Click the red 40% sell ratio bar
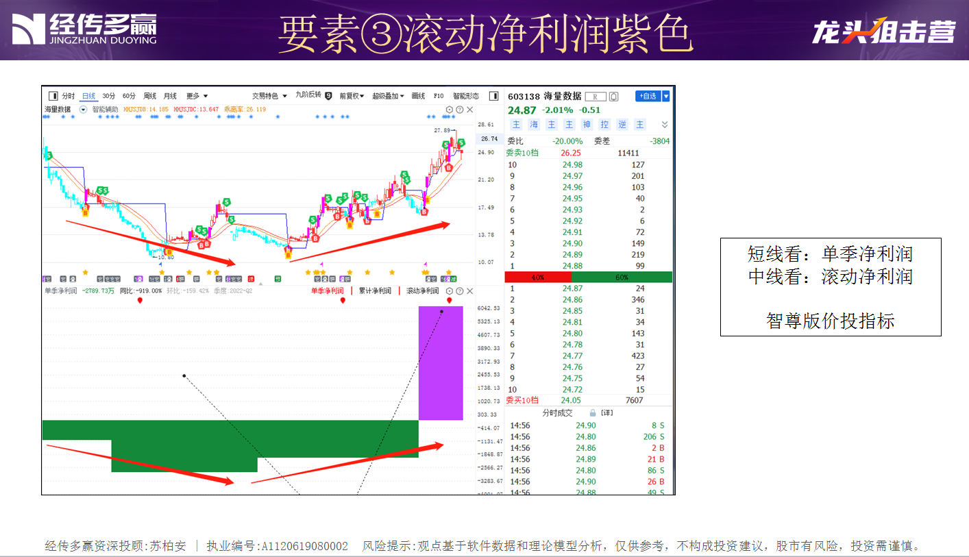Image resolution: width=969 pixels, height=557 pixels. [x=538, y=277]
